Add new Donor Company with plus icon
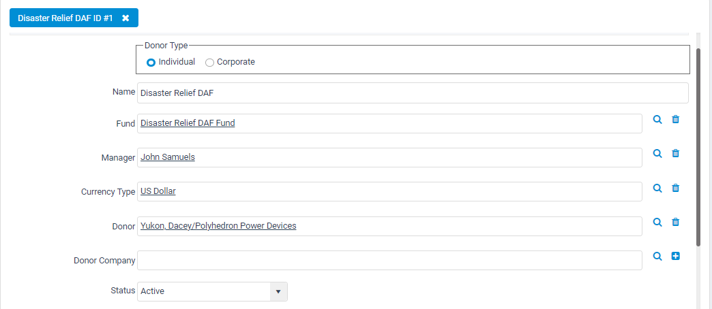The width and height of the screenshot is (712, 309). click(676, 256)
